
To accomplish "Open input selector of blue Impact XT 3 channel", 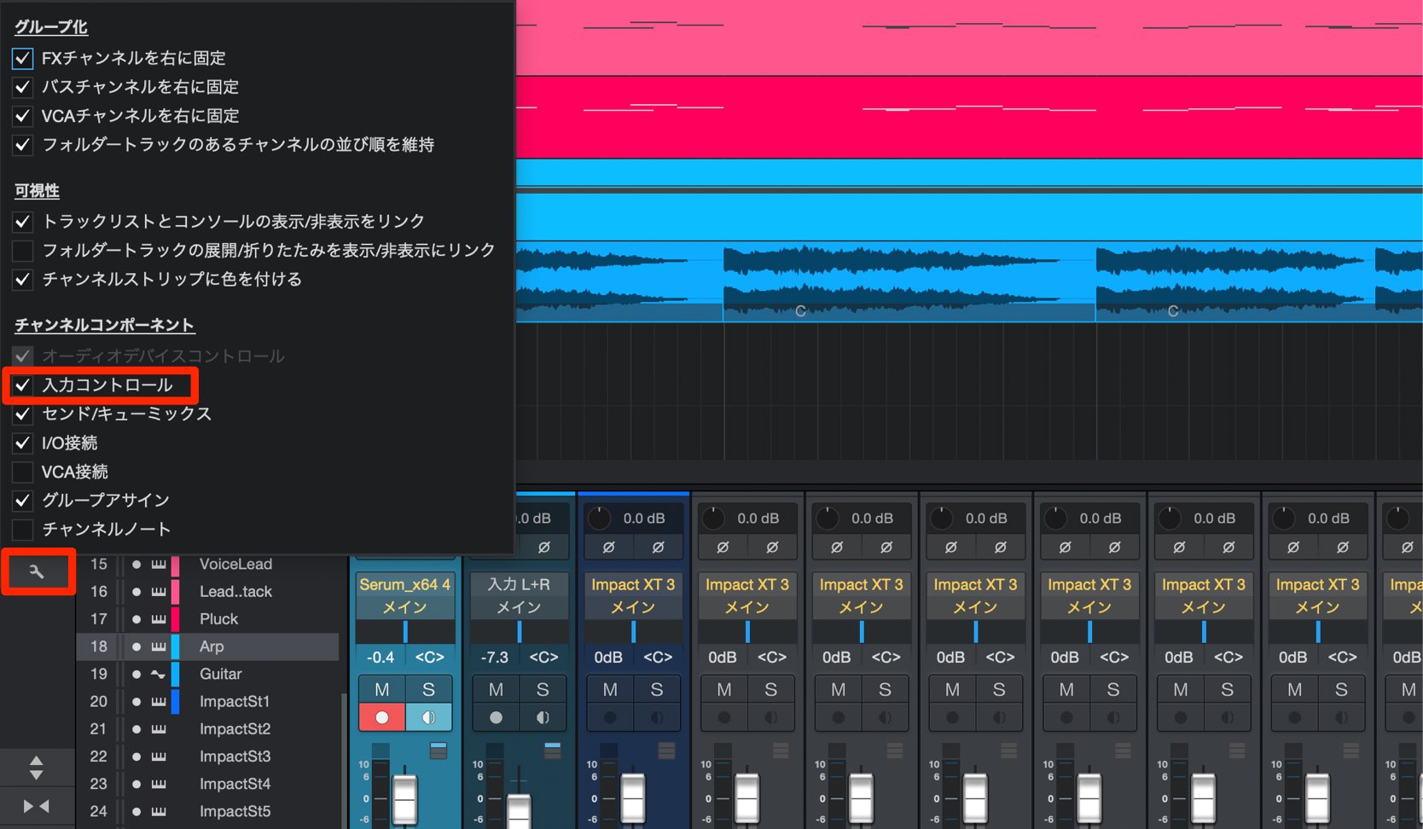I will coord(634,584).
